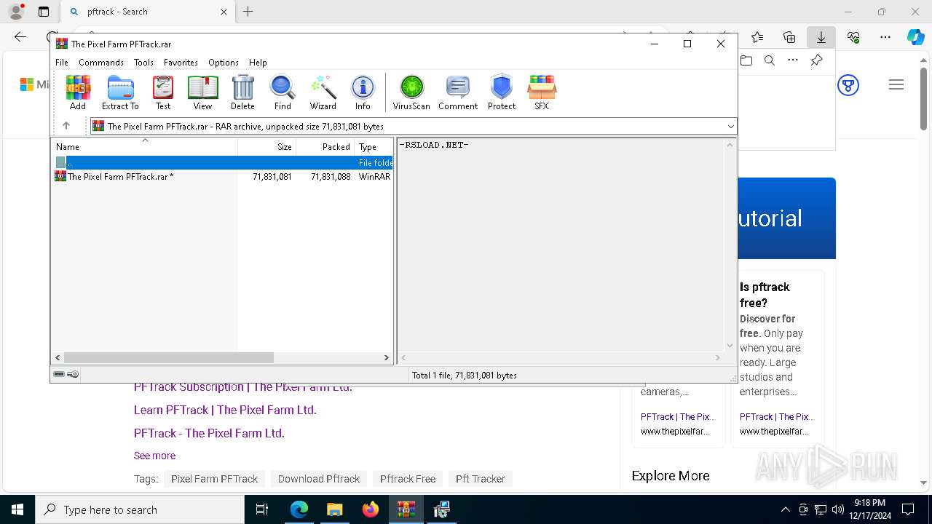Open the Help menu

258,63
